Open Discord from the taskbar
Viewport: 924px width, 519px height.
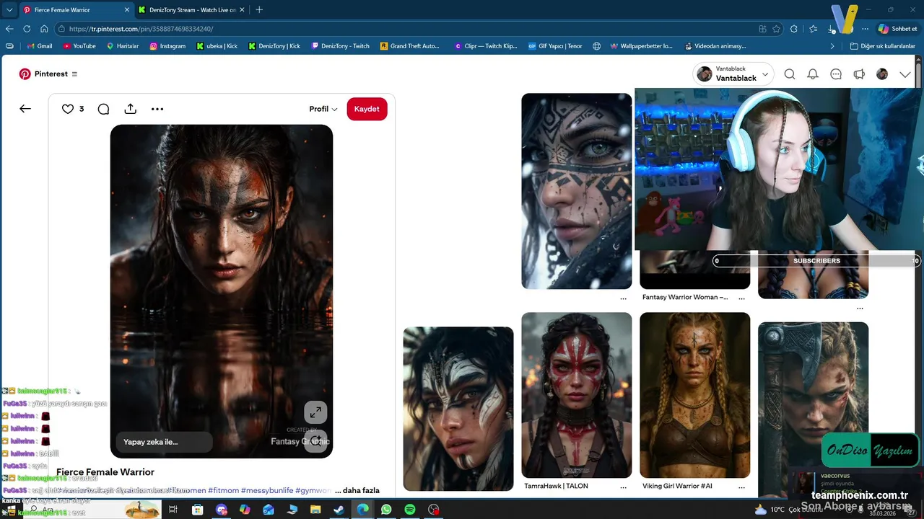tap(222, 510)
